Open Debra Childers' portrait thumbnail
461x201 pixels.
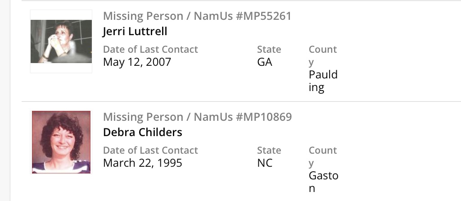(61, 142)
